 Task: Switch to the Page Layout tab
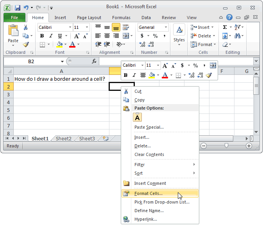(x=89, y=18)
